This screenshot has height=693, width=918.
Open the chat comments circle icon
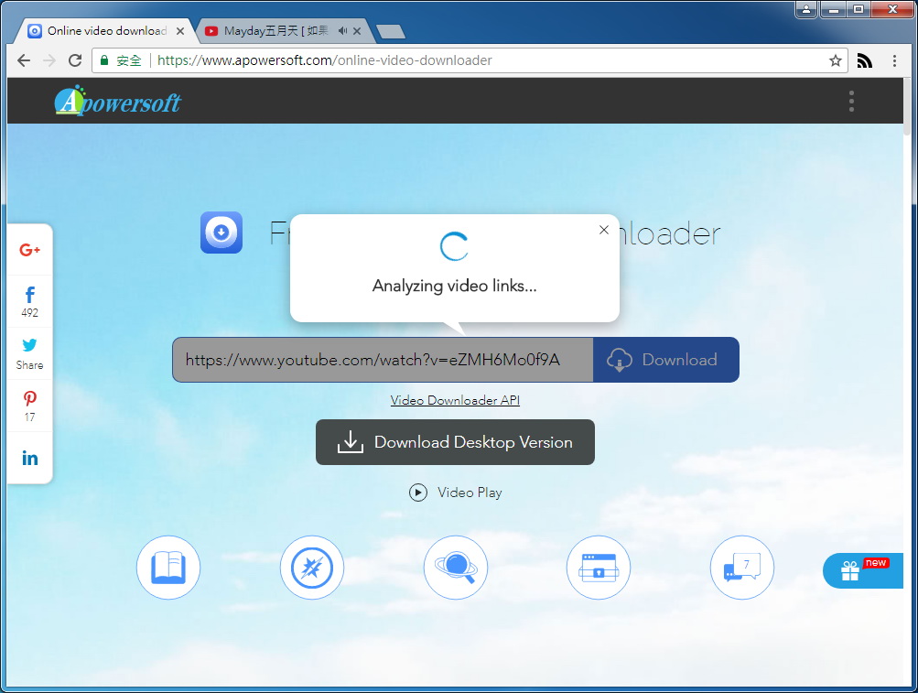(x=741, y=567)
